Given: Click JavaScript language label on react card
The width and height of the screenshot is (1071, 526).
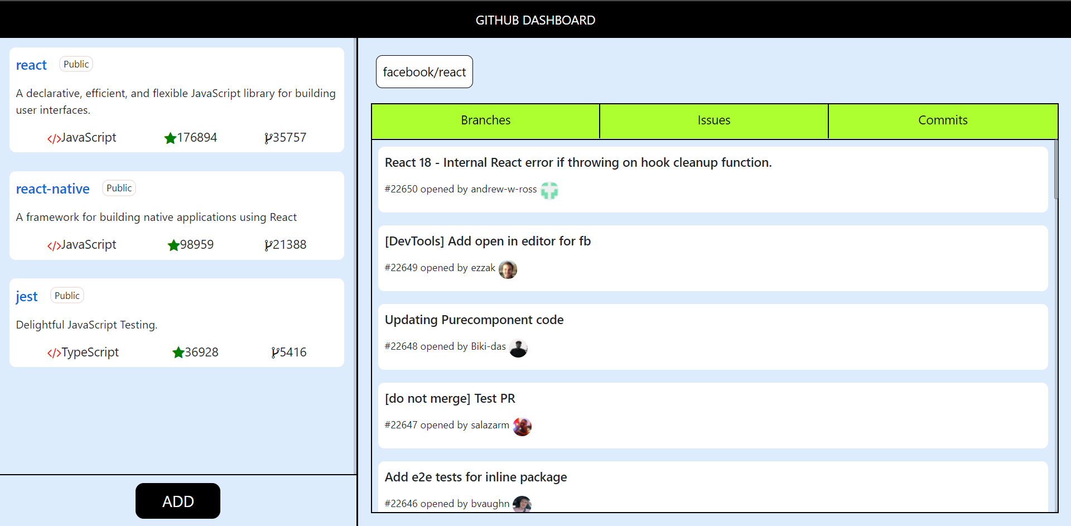Looking at the screenshot, I should coord(89,138).
